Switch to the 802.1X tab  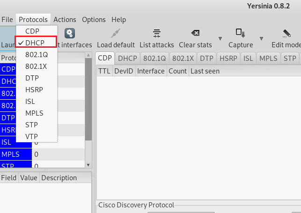coord(183,59)
